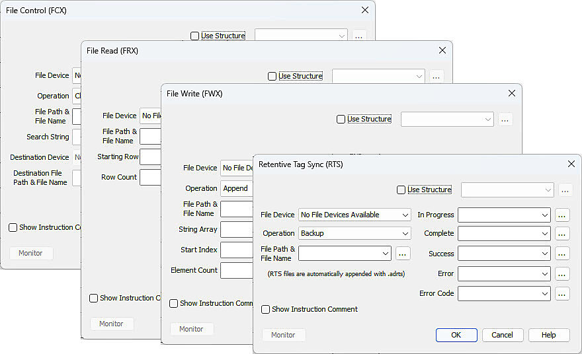Image resolution: width=582 pixels, height=354 pixels.
Task: Click Monitor button in File Read window
Action: 111,324
